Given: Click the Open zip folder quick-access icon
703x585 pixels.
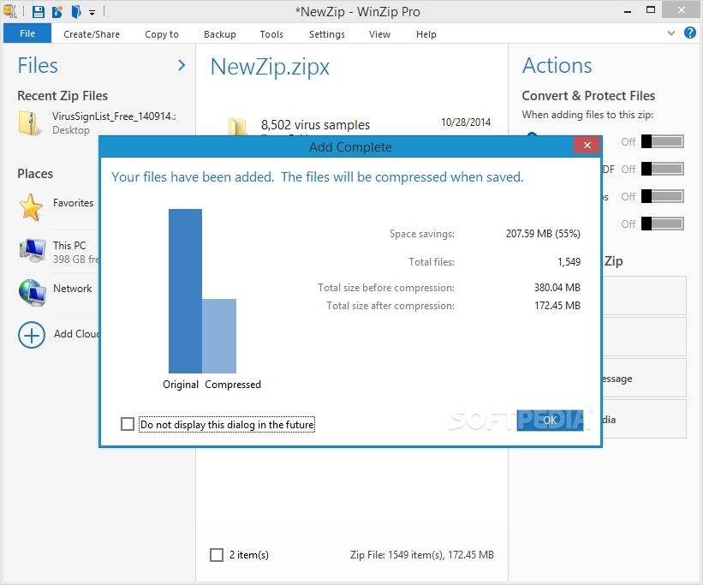Looking at the screenshot, I should pos(76,12).
